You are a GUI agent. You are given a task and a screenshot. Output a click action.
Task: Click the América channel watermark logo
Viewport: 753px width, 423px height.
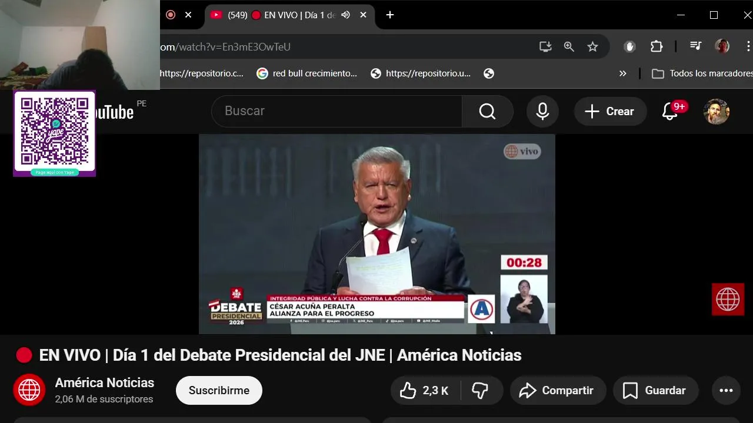(728, 300)
